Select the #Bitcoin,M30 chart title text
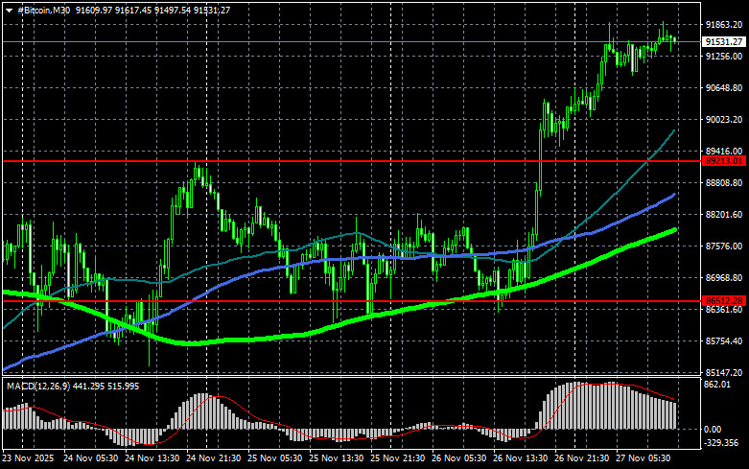Image resolution: width=749 pixels, height=469 pixels. 43,10
